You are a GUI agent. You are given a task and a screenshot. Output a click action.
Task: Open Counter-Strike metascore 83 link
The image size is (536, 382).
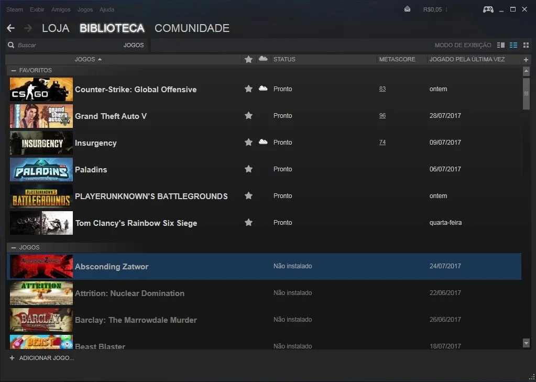(x=382, y=89)
